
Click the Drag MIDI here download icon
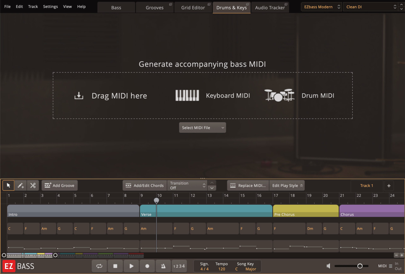79,96
